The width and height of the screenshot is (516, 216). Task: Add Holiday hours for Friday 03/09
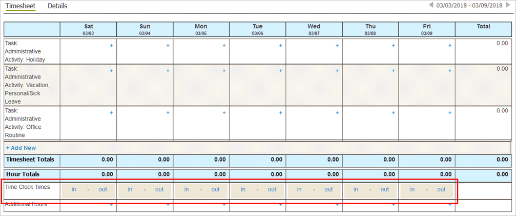[450, 46]
